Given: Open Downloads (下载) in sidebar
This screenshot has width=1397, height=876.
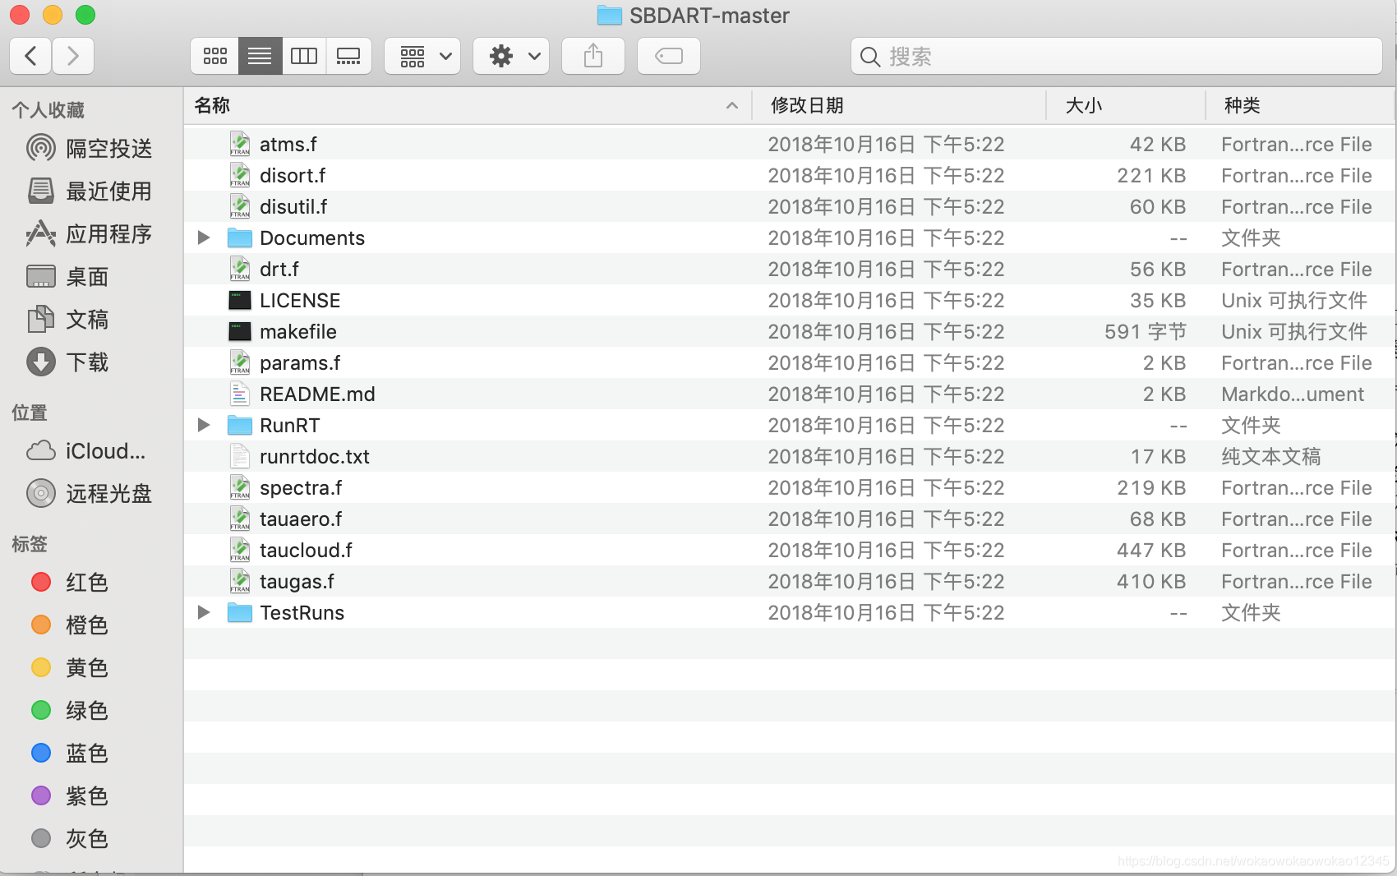Looking at the screenshot, I should [68, 362].
